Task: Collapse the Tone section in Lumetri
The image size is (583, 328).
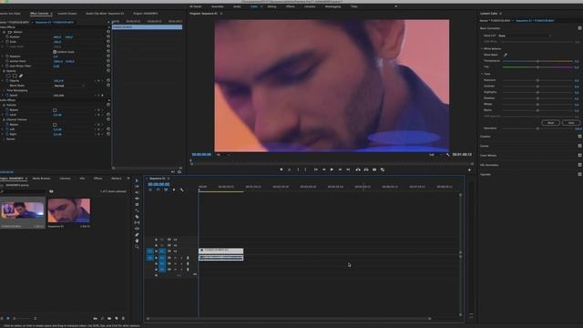Action: click(482, 74)
